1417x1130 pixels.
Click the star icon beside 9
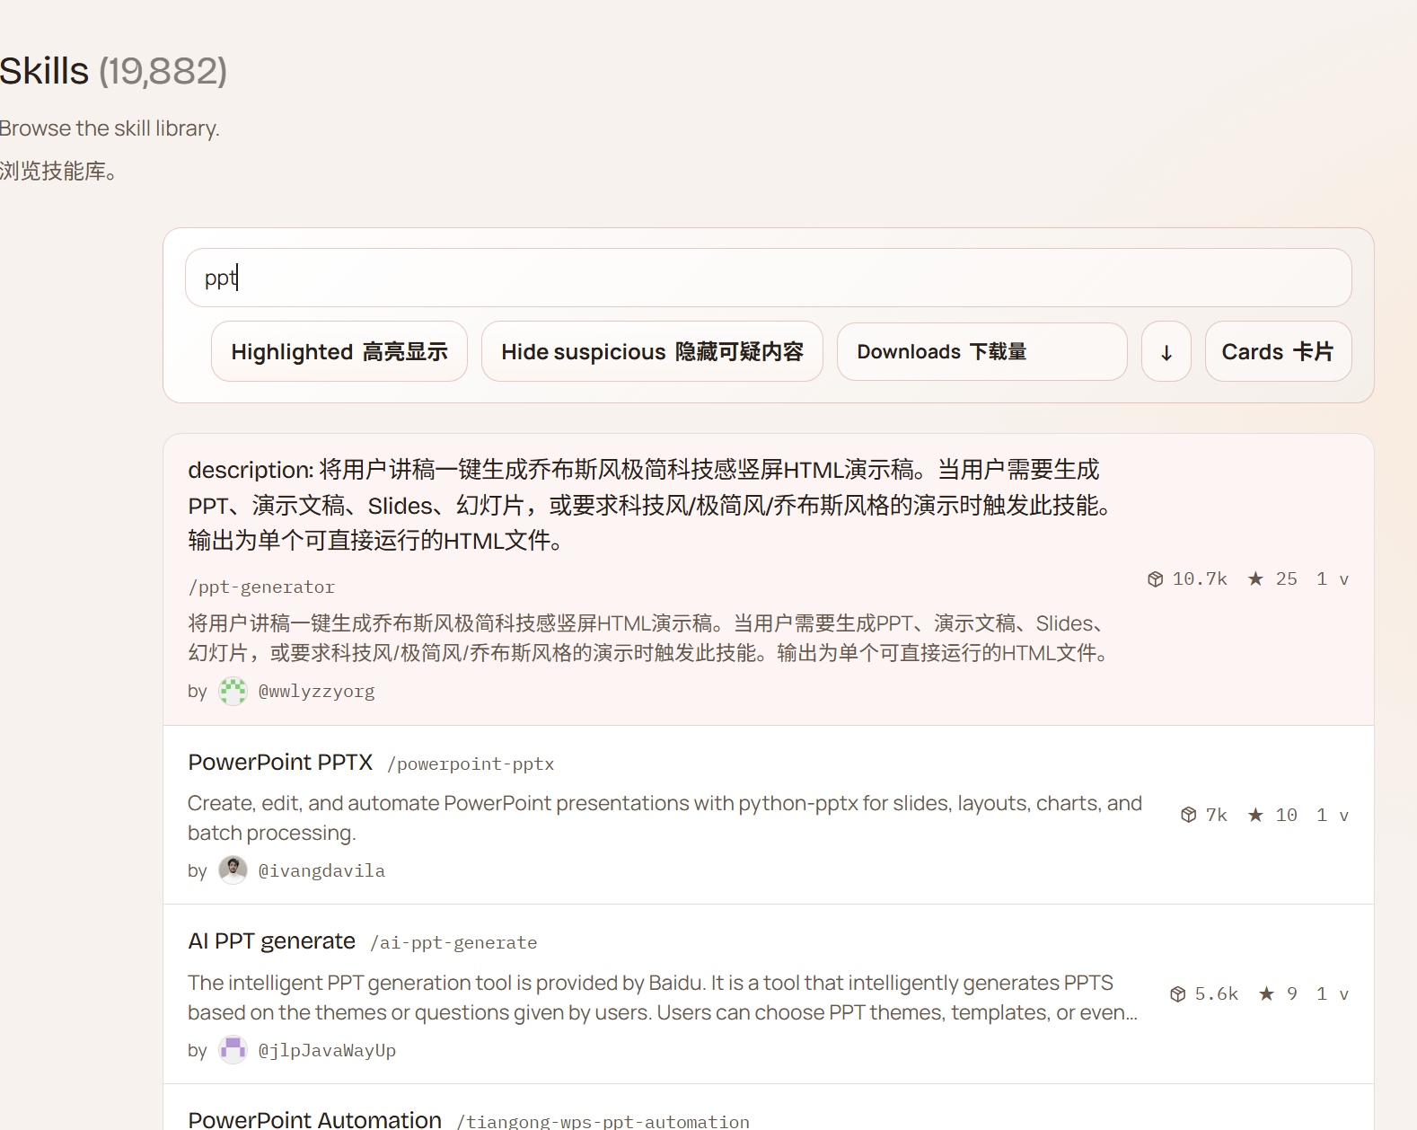pyautogui.click(x=1266, y=993)
